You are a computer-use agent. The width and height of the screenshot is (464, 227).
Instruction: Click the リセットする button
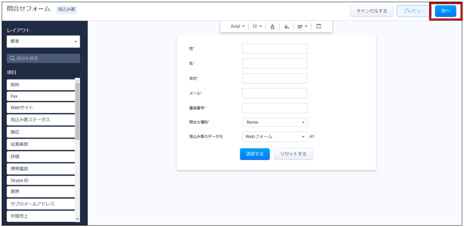[293, 154]
